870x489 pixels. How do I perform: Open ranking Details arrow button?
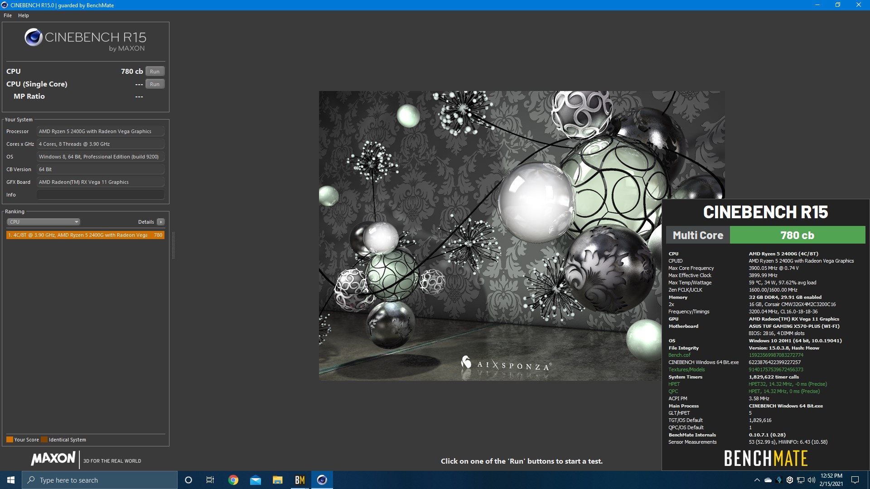coord(161,222)
